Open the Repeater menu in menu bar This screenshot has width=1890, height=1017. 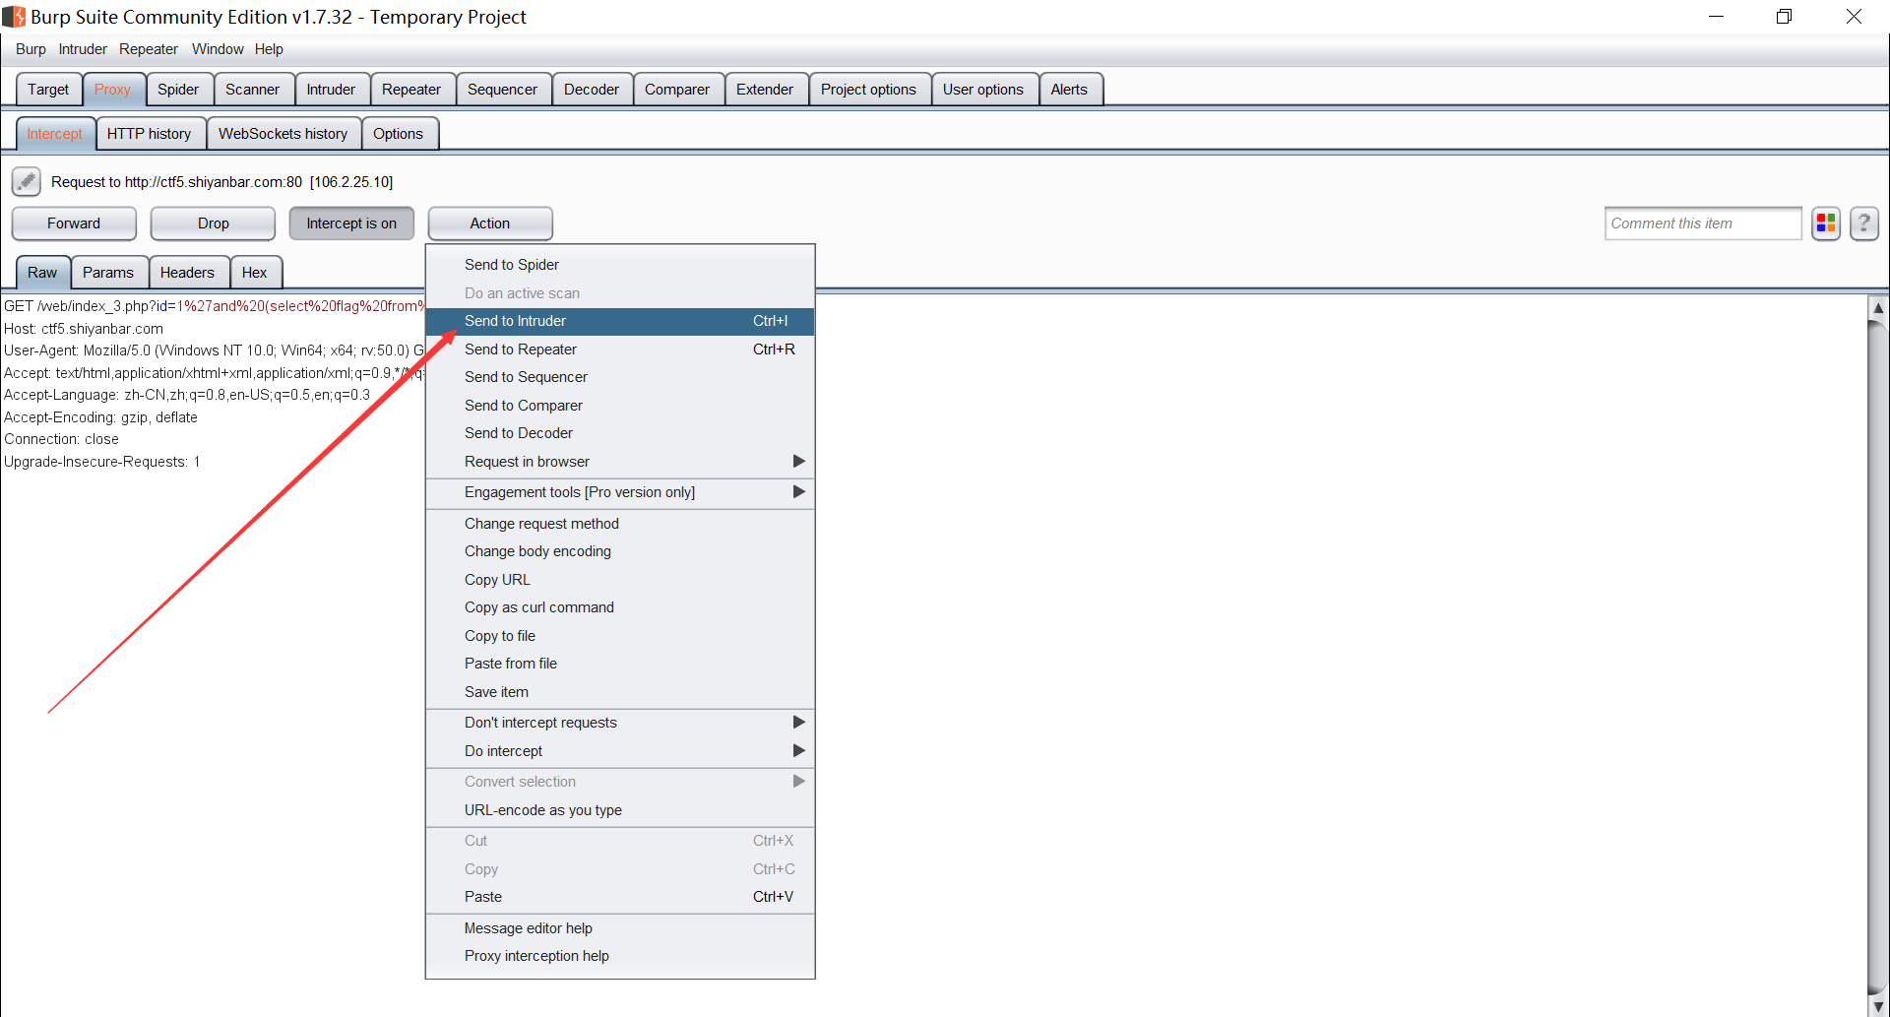(149, 49)
